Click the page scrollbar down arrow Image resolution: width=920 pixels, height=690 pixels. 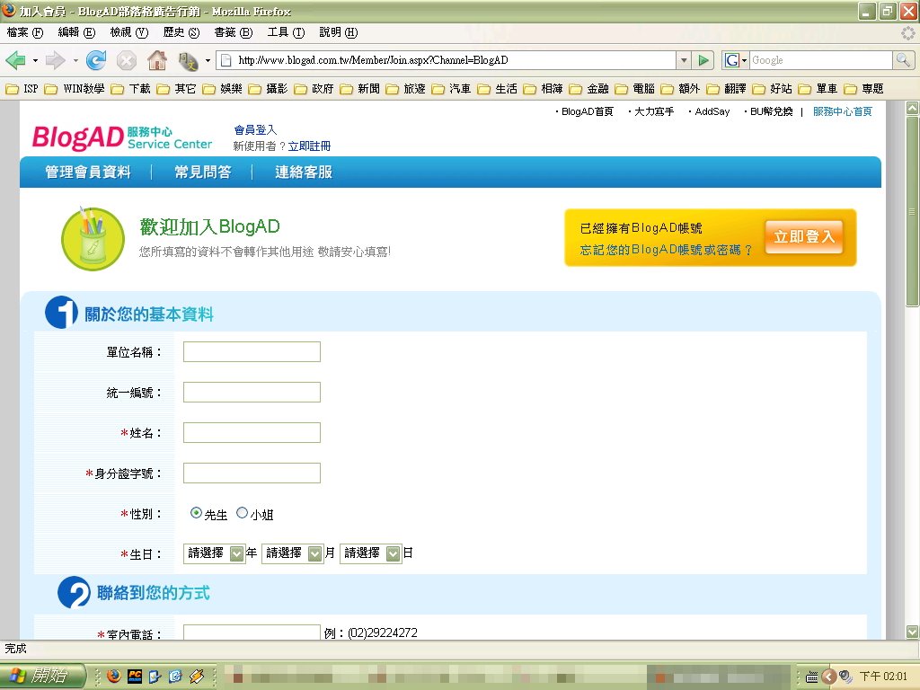click(x=912, y=632)
